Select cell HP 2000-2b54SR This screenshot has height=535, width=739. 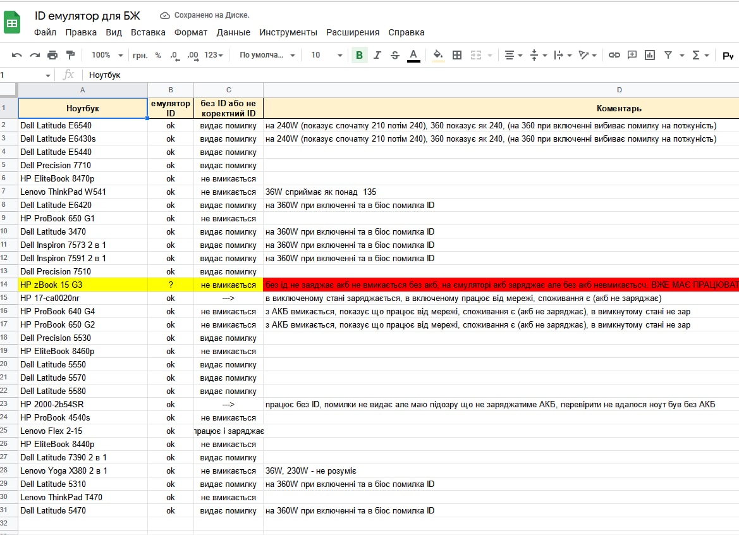(x=82, y=404)
